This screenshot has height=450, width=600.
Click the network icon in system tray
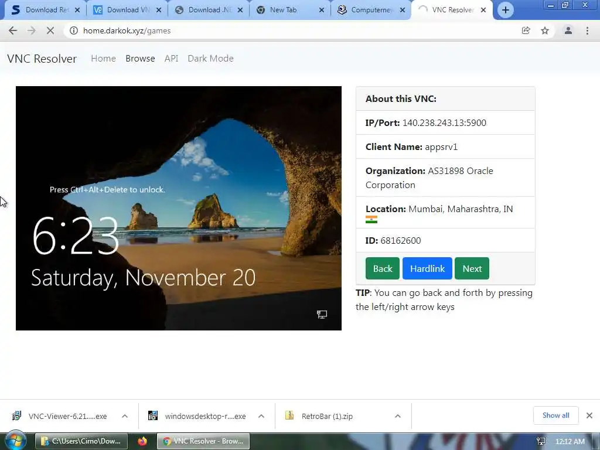click(541, 441)
